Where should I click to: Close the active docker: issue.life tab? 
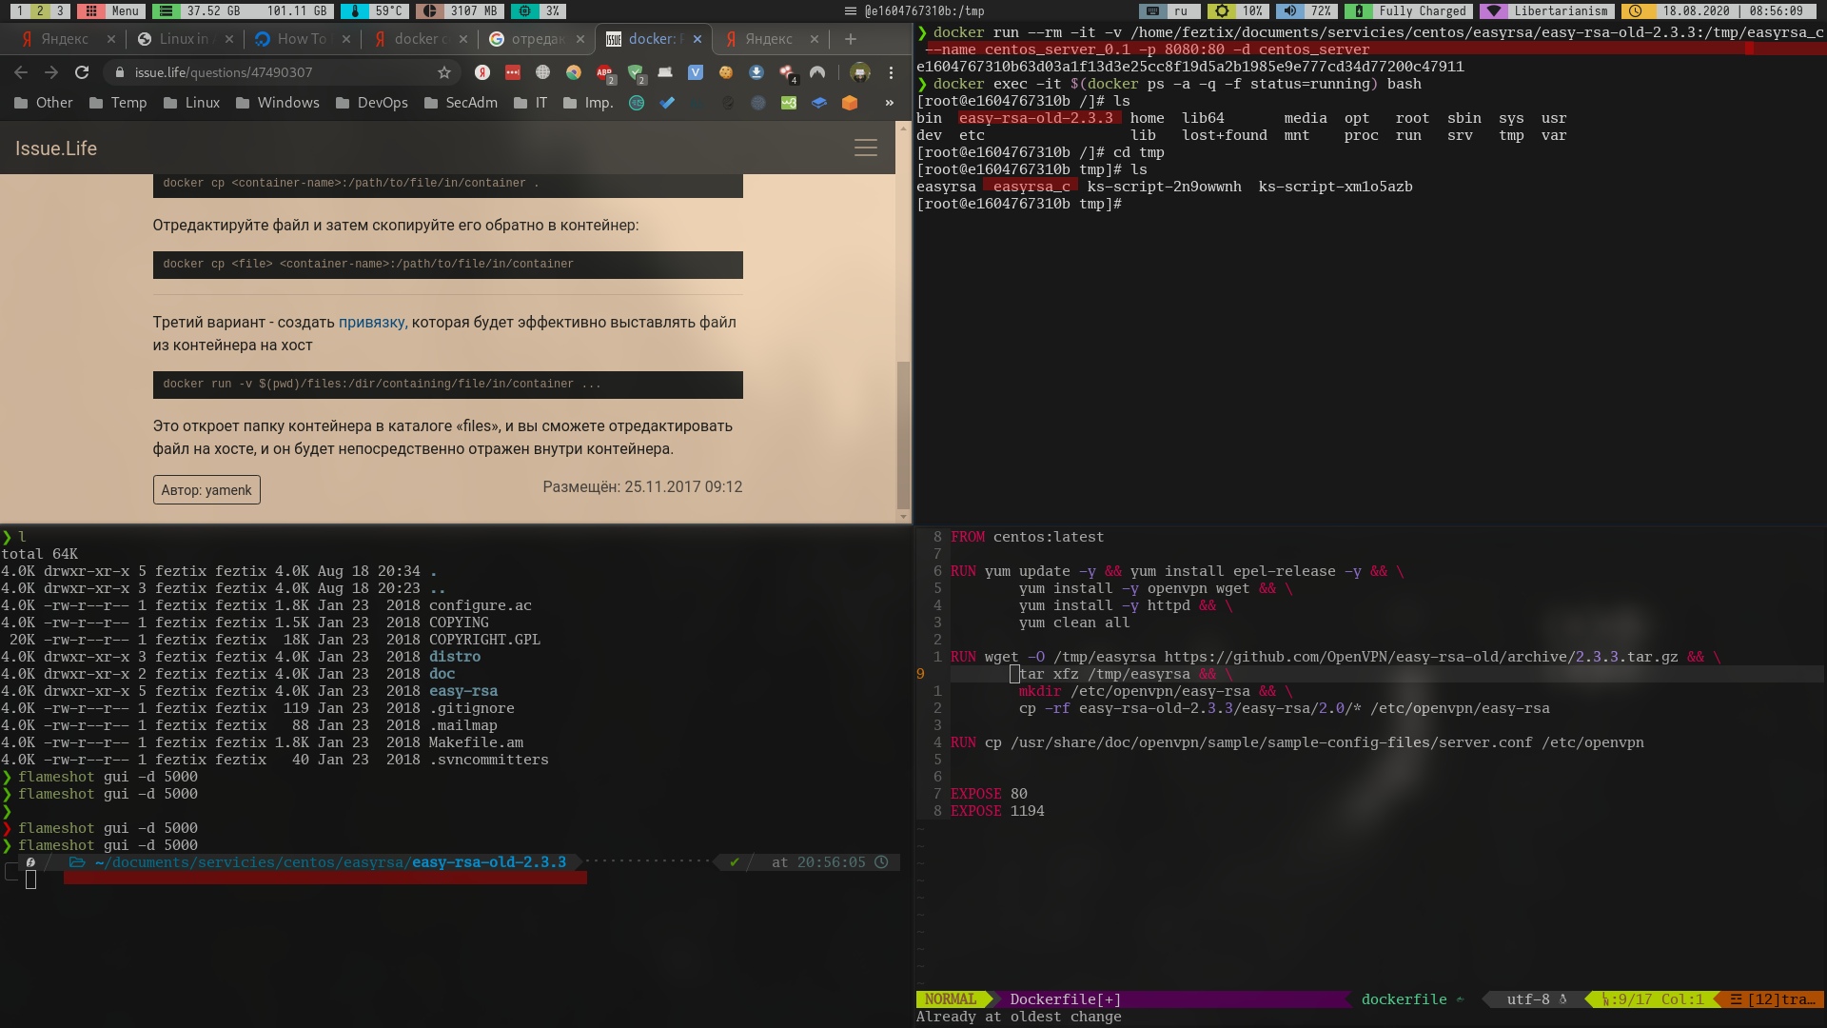697,39
